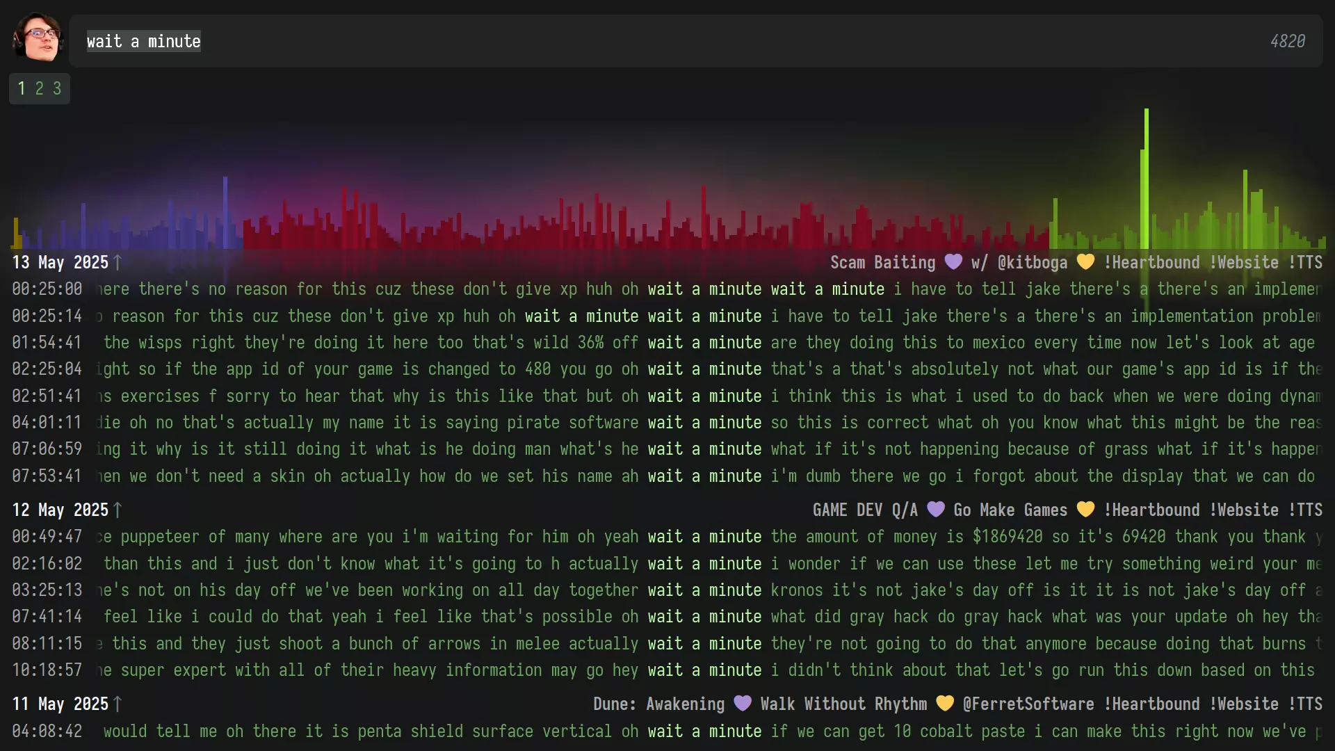Click the purple heart in the Scam Baiting title
The image size is (1335, 751).
(953, 261)
